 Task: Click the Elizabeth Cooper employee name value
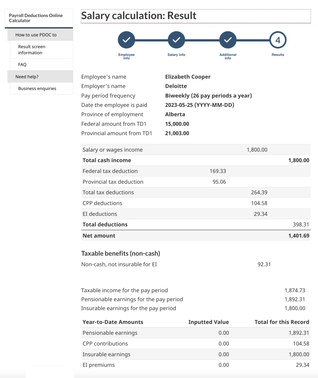click(188, 77)
